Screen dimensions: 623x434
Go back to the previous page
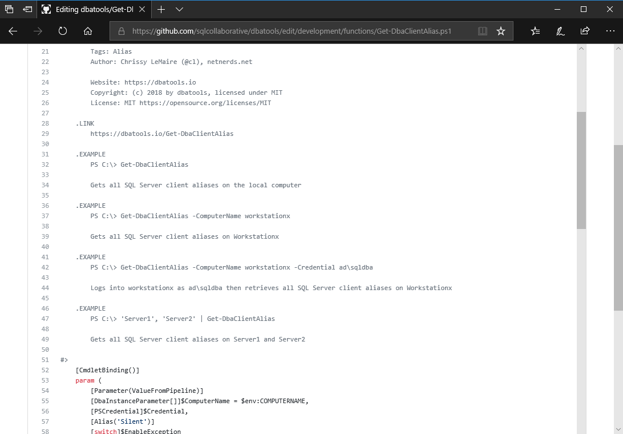(13, 31)
